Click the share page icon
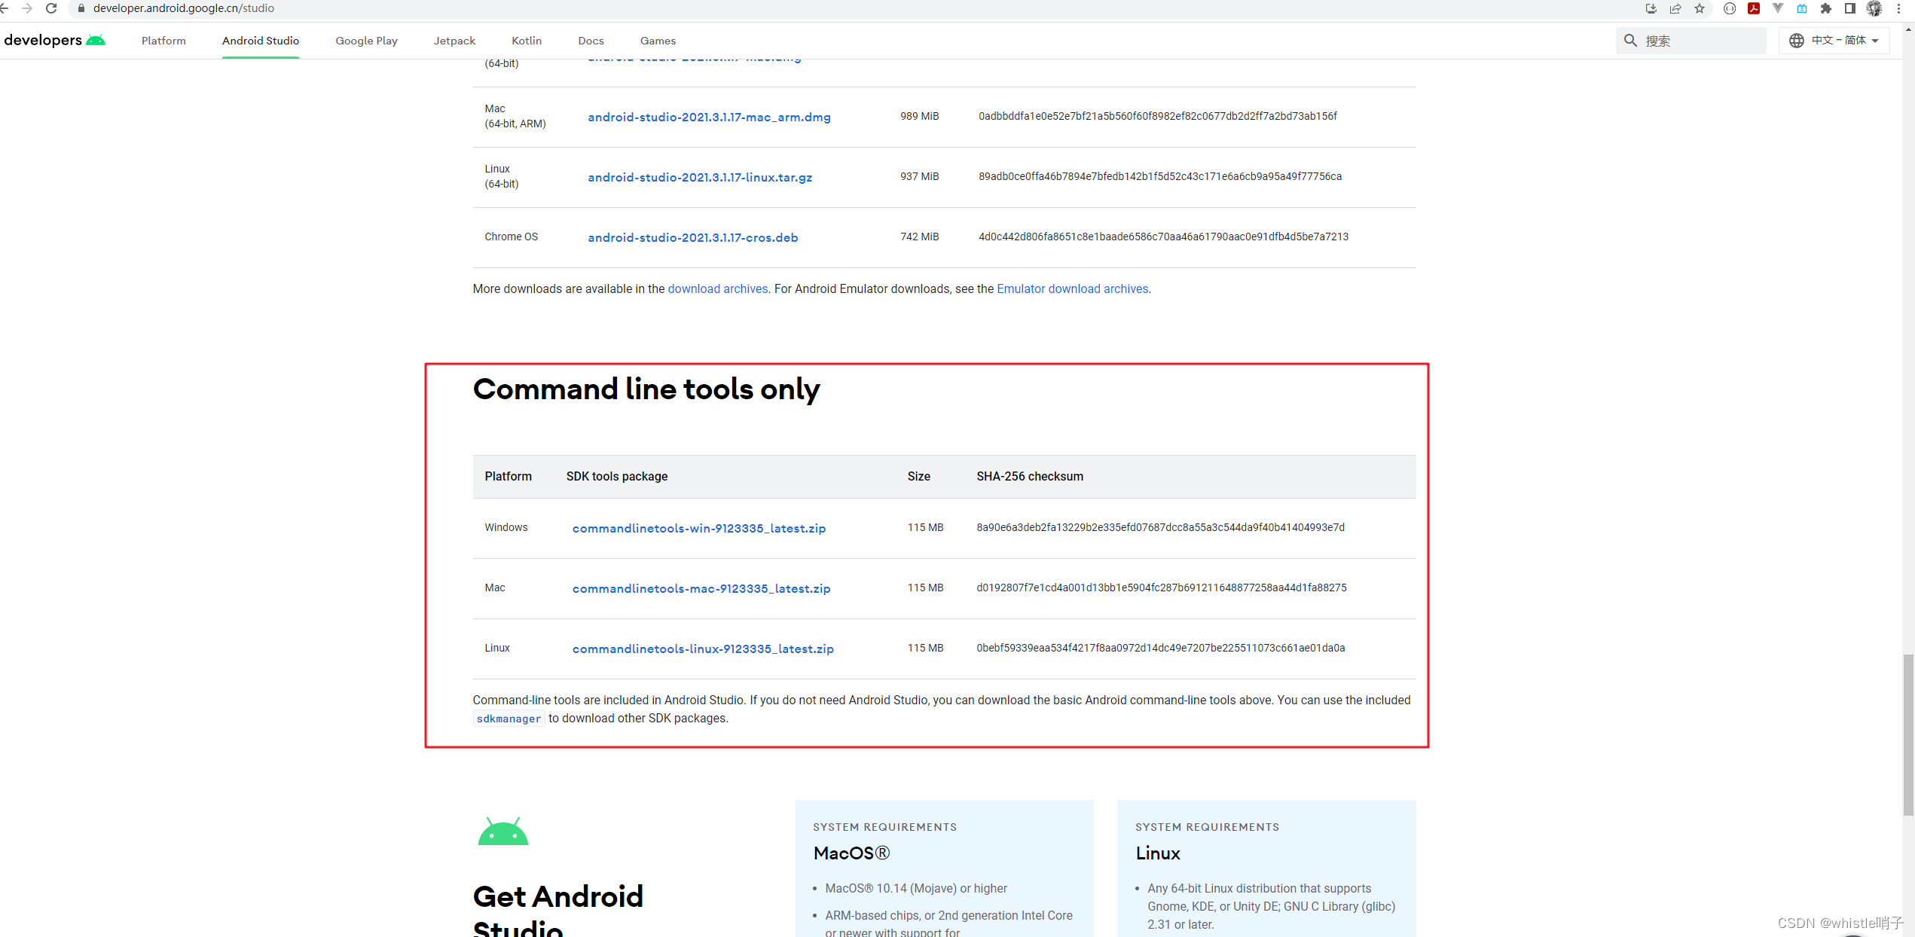Screen dimensions: 1915x937 point(1675,8)
